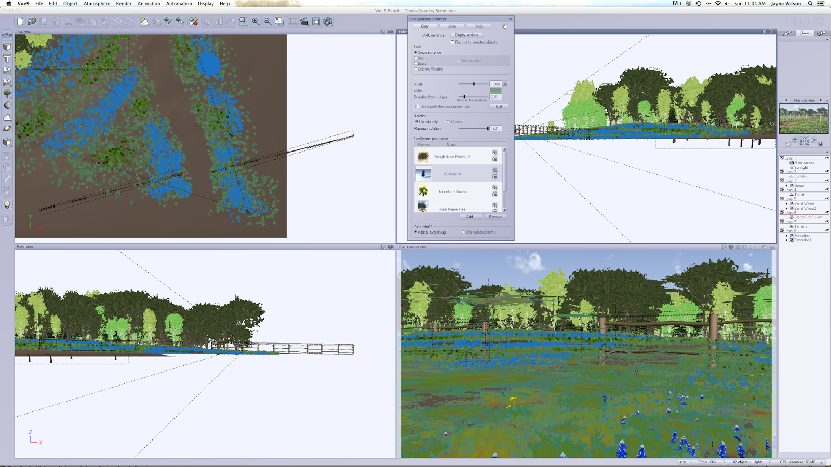Click the EcoSystem select tree-cursor icon
The image size is (831, 467).
click(x=180, y=21)
